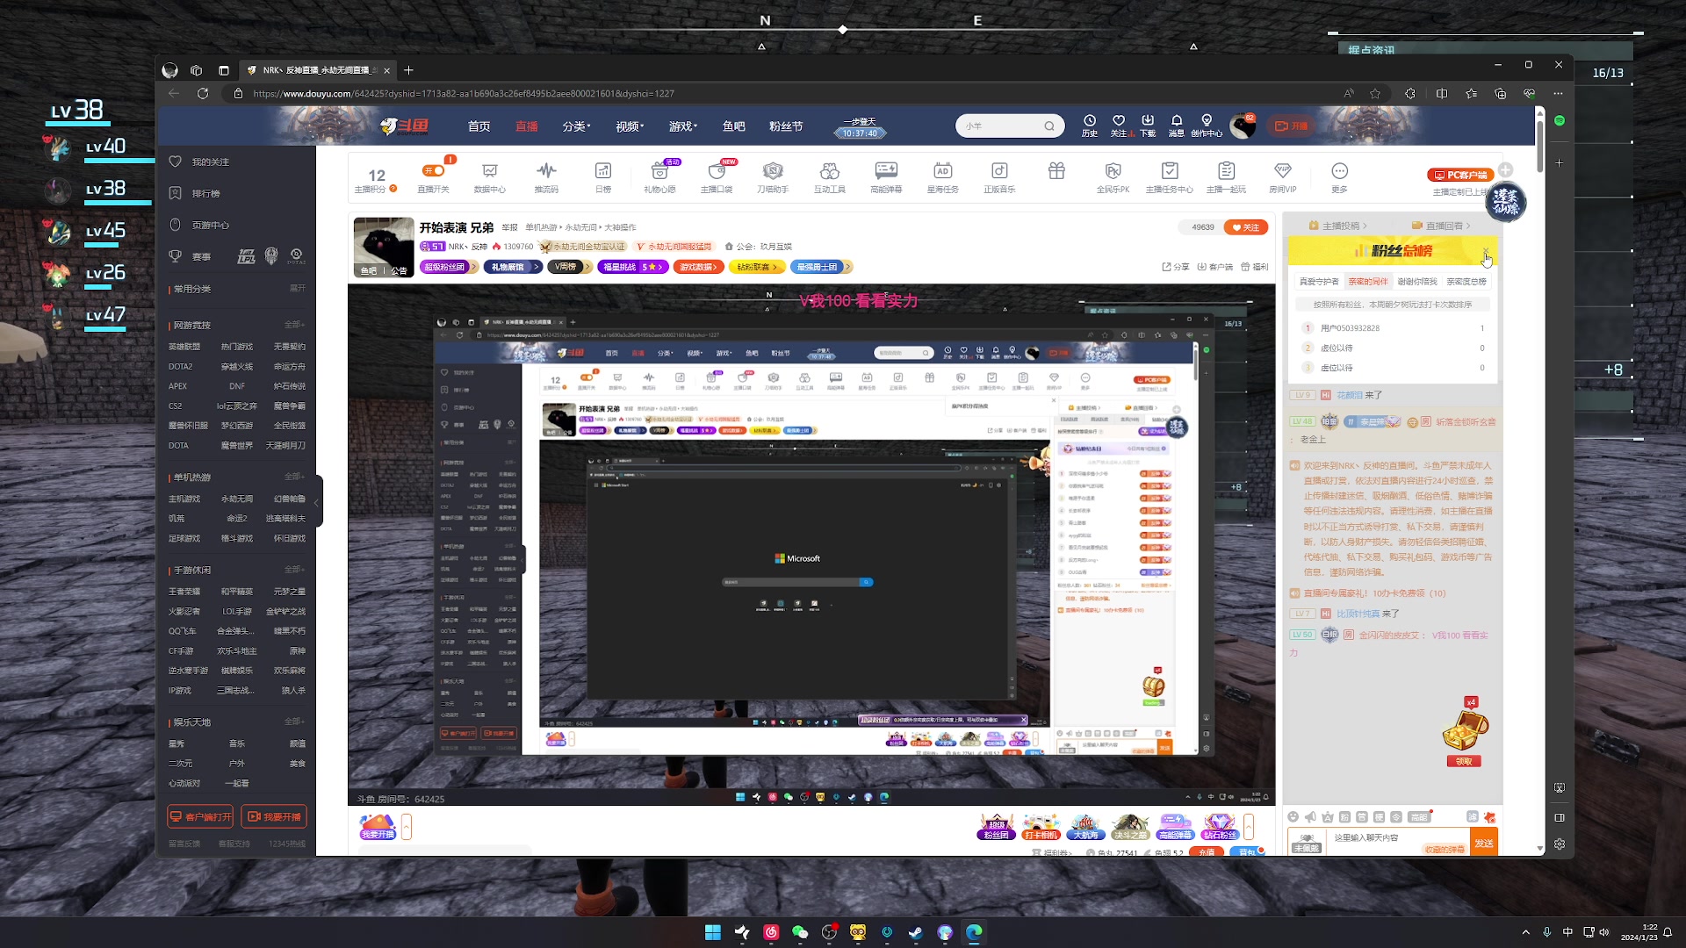Open 排行榜 in left sidebar

[x=206, y=193]
